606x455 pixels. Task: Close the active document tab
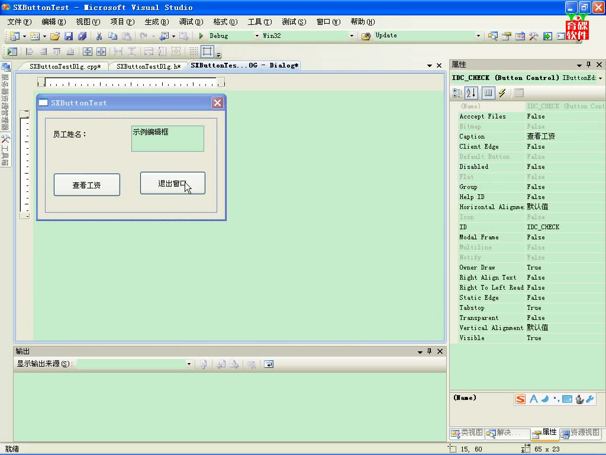tap(439, 66)
